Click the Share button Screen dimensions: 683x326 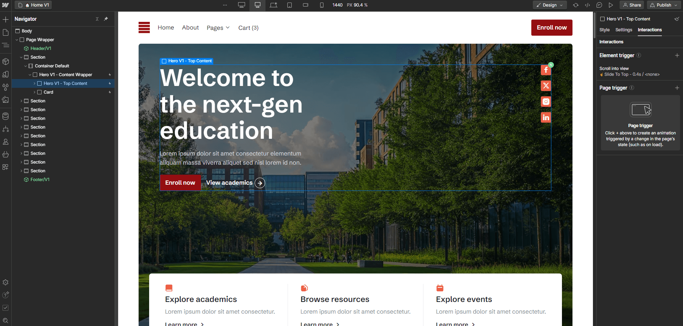coord(632,5)
